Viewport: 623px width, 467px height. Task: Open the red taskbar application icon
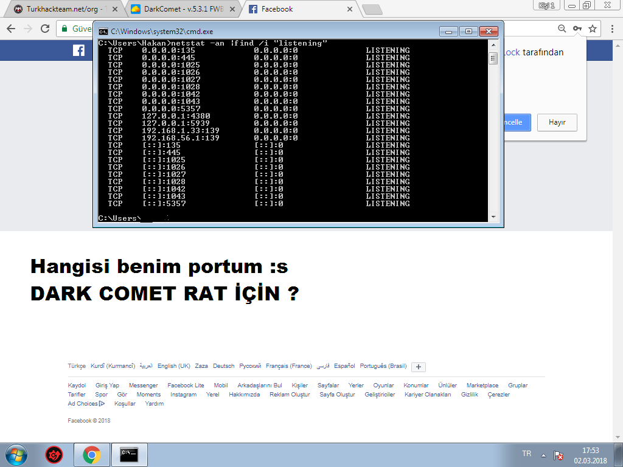click(x=54, y=455)
